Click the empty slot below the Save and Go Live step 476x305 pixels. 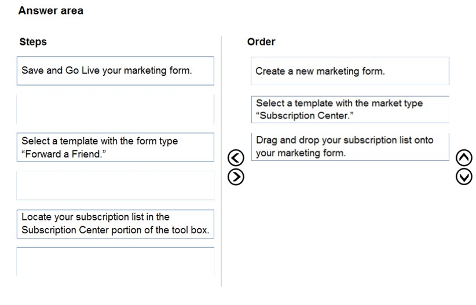[x=115, y=109]
